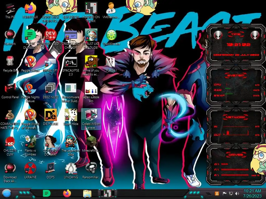Open Download Black Ali... shortcut
266x199 pixels.
coord(10,173)
